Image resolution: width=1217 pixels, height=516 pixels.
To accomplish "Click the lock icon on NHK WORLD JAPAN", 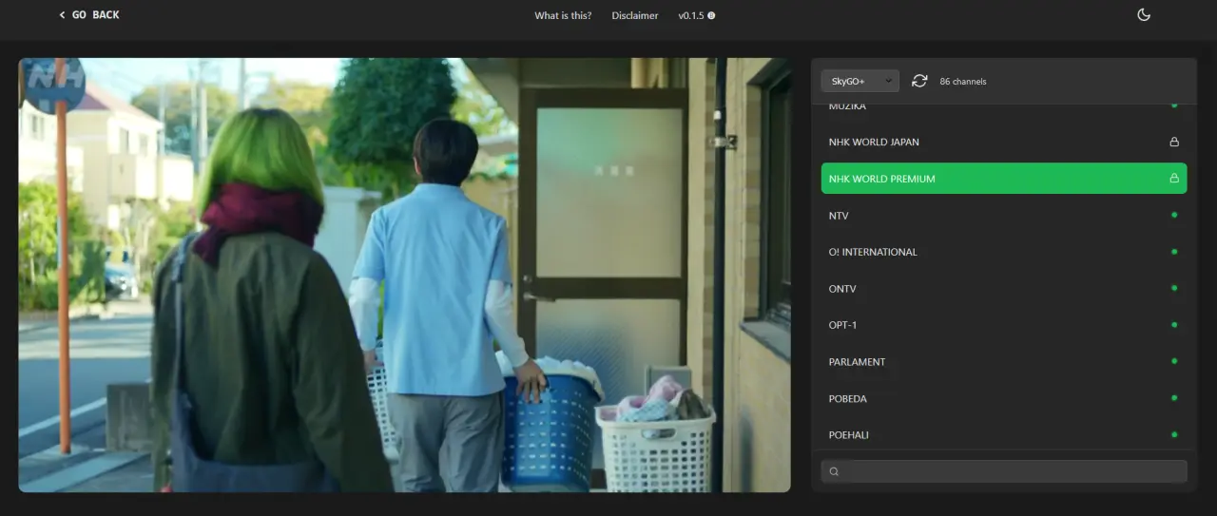I will click(x=1174, y=143).
